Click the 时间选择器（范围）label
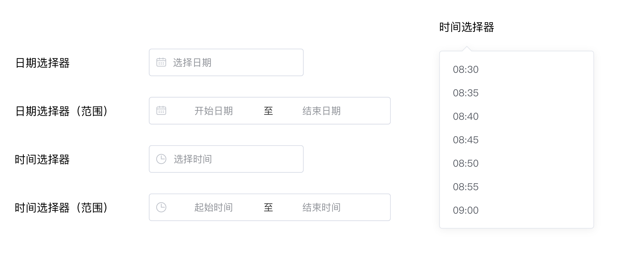The image size is (617, 259). point(61,208)
